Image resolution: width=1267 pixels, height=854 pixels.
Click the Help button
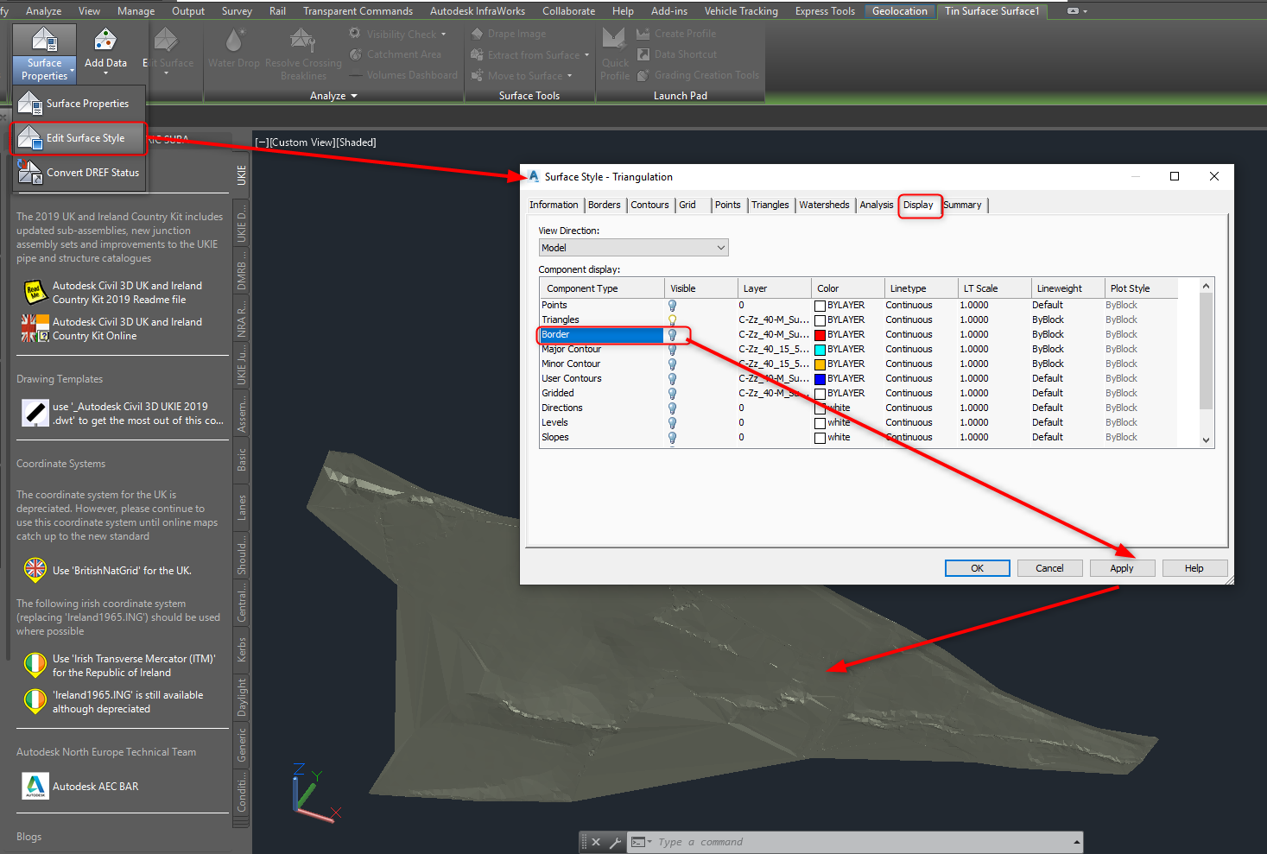point(1194,568)
